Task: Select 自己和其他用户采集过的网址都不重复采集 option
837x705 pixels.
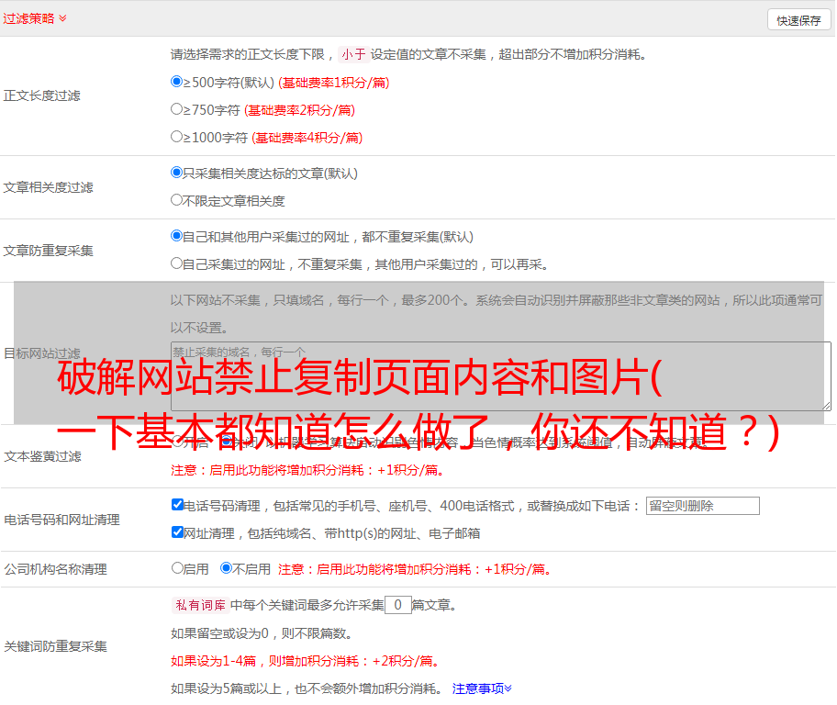Action: pos(177,236)
